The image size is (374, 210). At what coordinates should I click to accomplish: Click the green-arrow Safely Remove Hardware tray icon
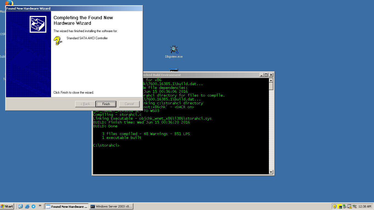345,206
